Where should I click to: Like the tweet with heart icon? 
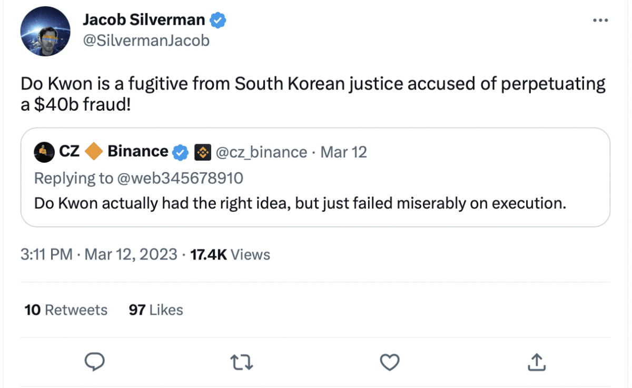[x=389, y=362]
